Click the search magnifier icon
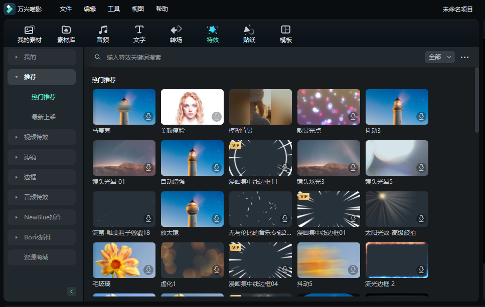485x307 pixels. [x=97, y=57]
